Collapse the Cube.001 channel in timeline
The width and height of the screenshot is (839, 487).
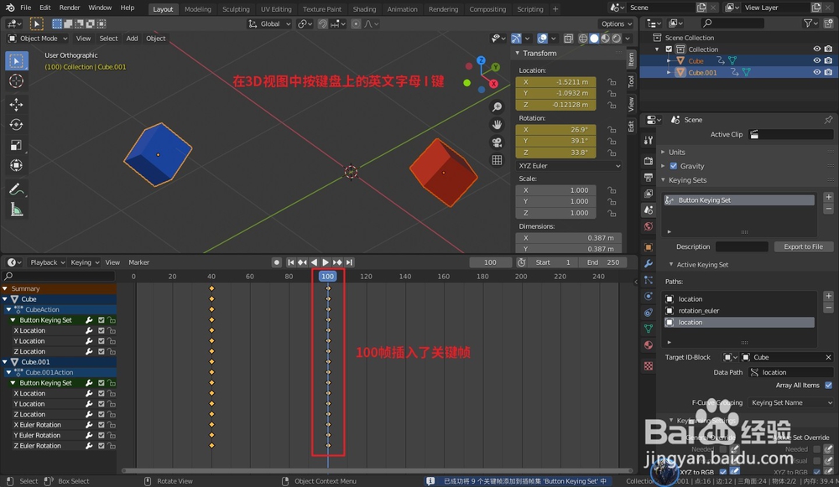(5, 362)
